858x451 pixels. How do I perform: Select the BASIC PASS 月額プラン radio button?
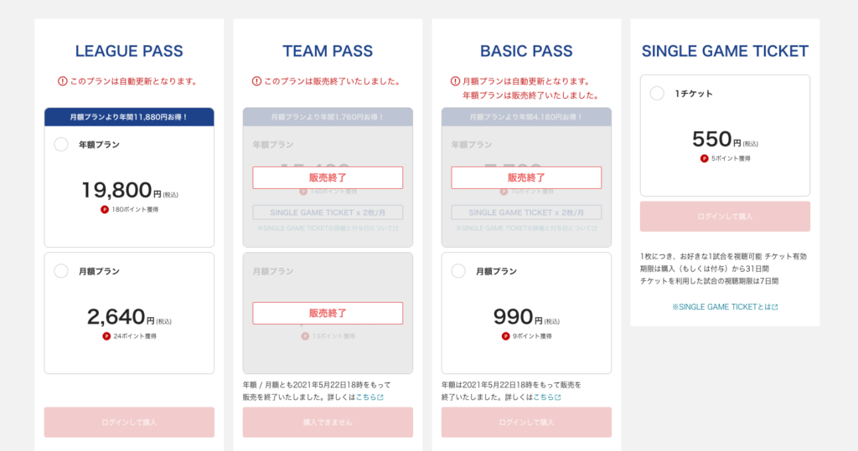click(x=458, y=271)
